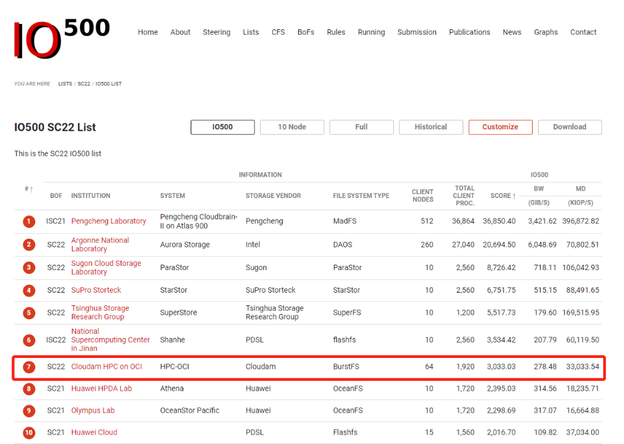Click rank 1 circle badge
Viewport: 624px width, 444px height.
(x=29, y=221)
